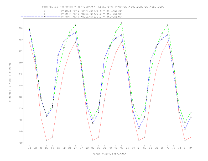Click the y-axis tick label 40
Screen dimensions: 208x161
tap(20, 143)
